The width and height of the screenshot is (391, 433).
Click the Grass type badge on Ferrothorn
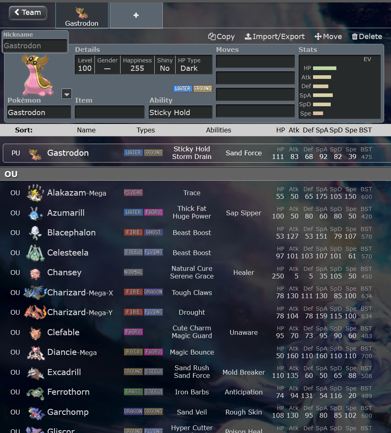pyautogui.click(x=133, y=392)
